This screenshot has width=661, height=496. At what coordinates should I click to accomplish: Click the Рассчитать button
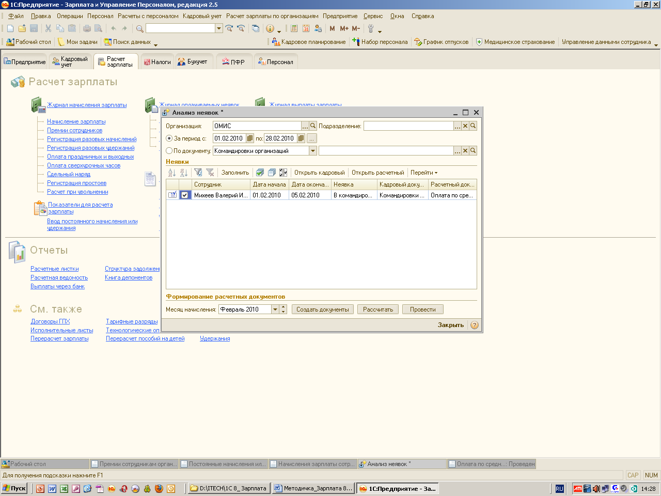click(x=378, y=309)
